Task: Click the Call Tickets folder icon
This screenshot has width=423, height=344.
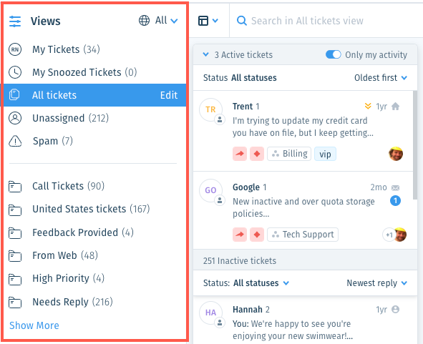Action: tap(15, 186)
